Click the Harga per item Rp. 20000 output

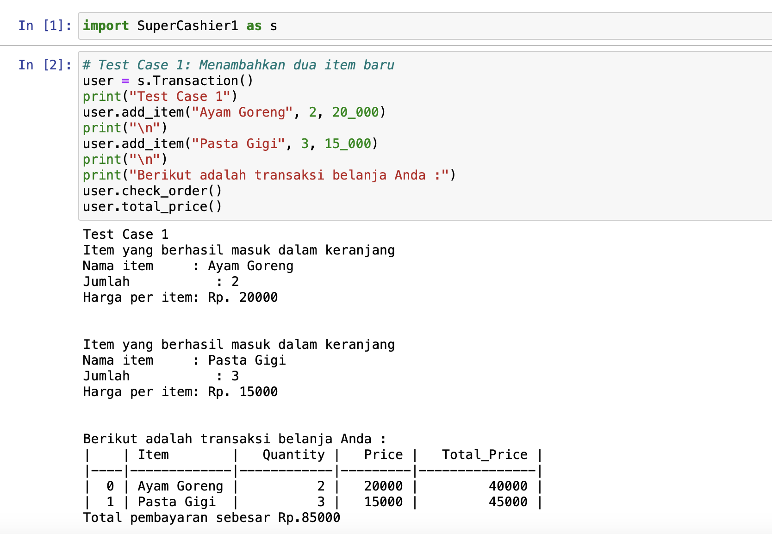pyautogui.click(x=180, y=297)
